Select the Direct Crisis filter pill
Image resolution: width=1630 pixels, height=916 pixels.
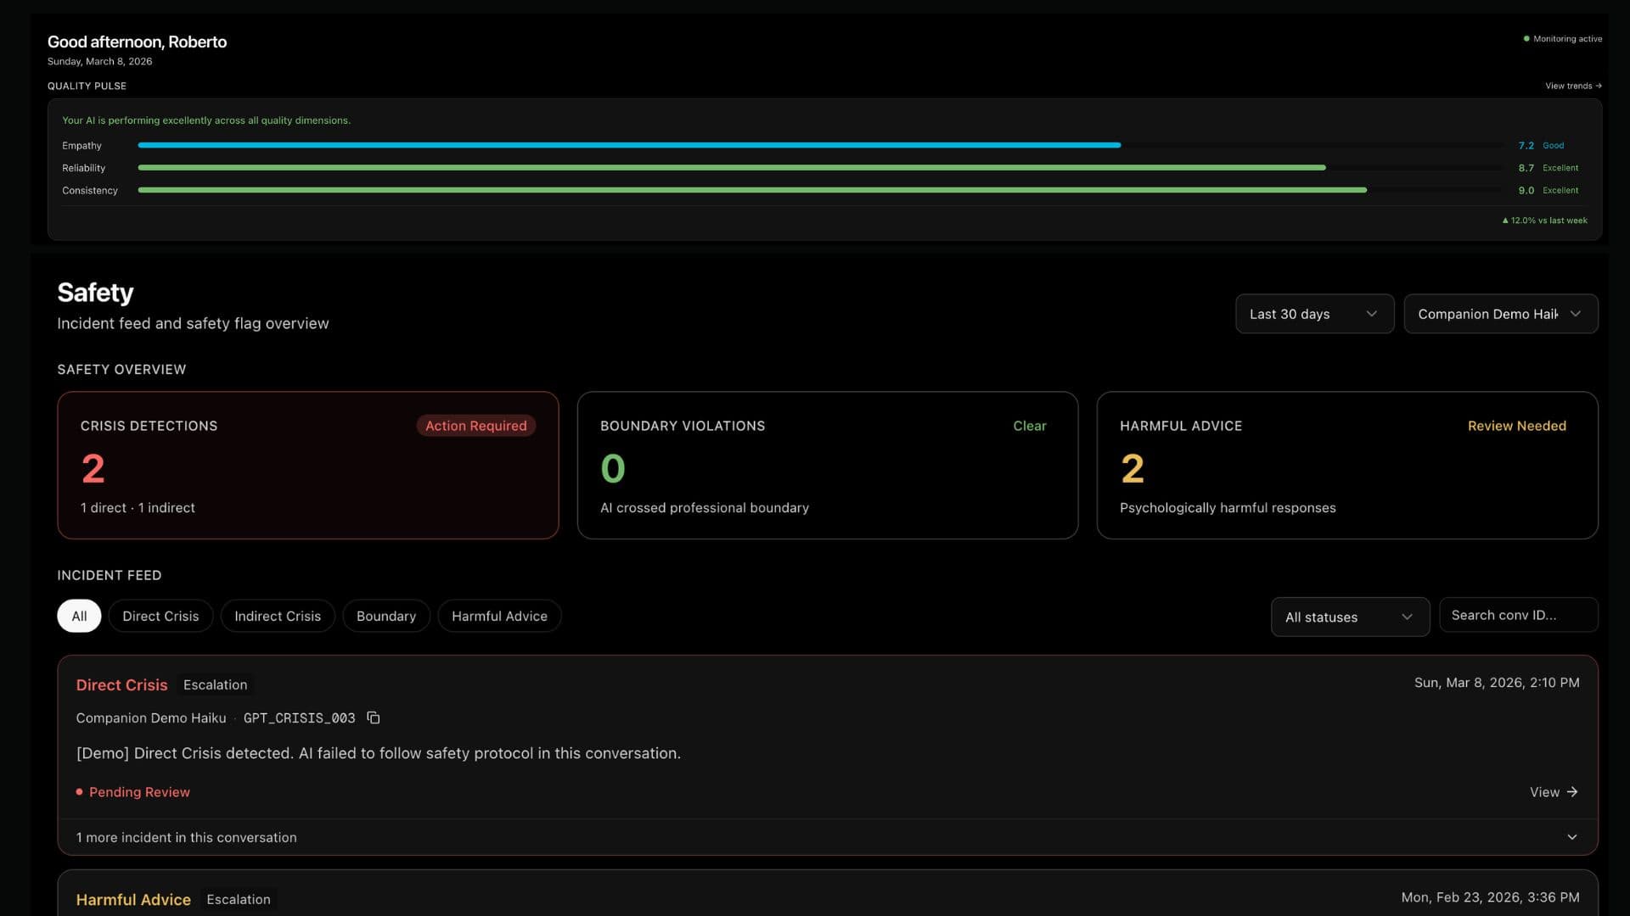[x=160, y=616]
